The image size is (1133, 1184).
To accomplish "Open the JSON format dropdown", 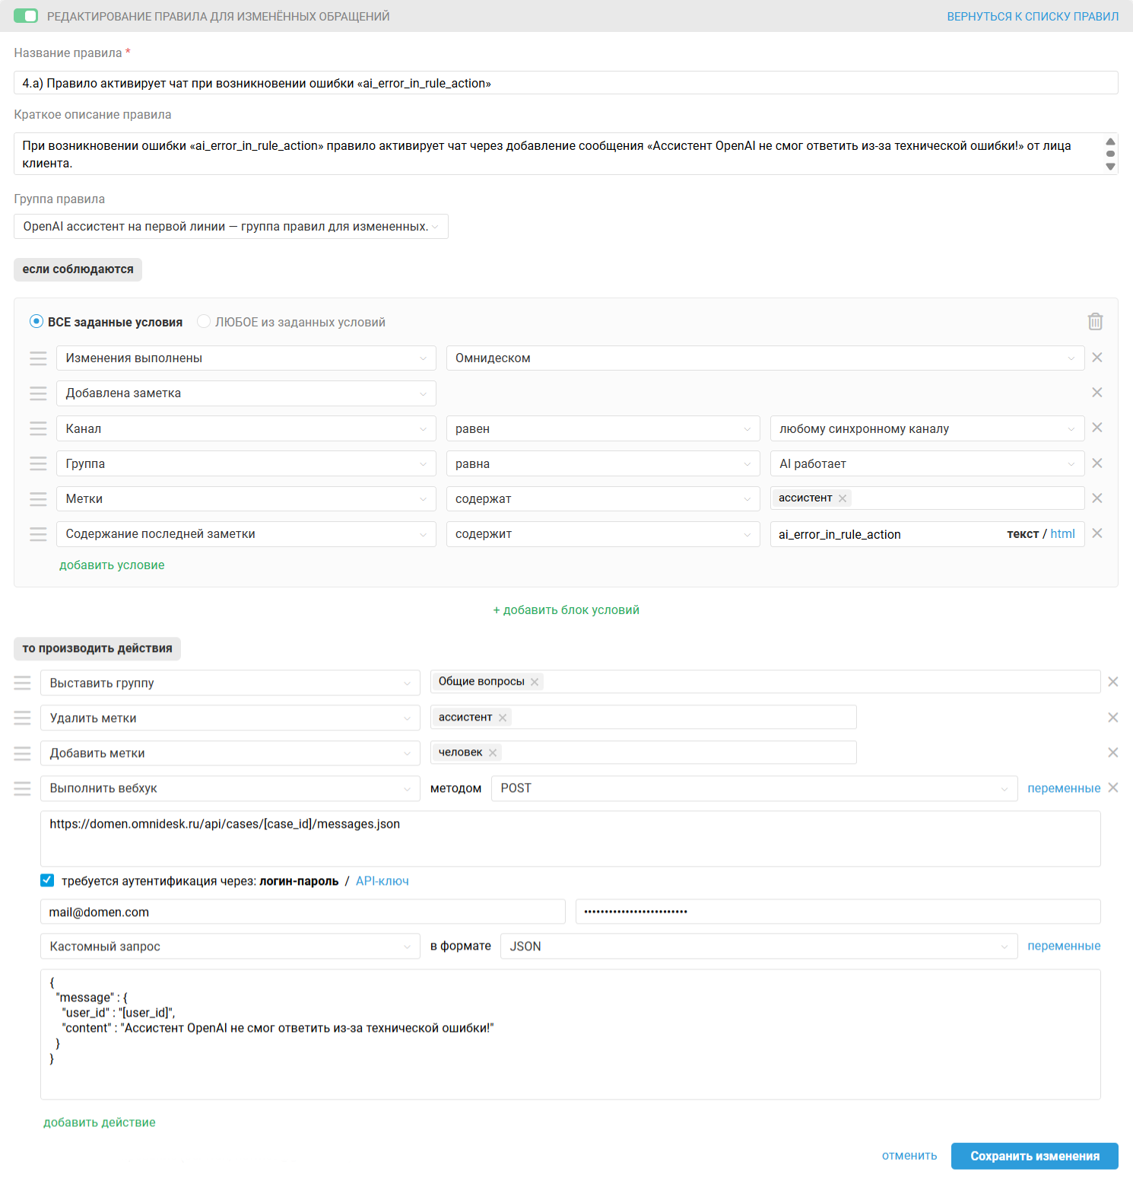I will tap(758, 947).
